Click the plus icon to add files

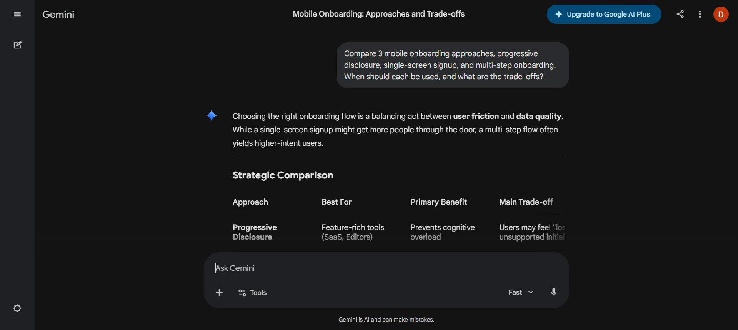pyautogui.click(x=219, y=293)
